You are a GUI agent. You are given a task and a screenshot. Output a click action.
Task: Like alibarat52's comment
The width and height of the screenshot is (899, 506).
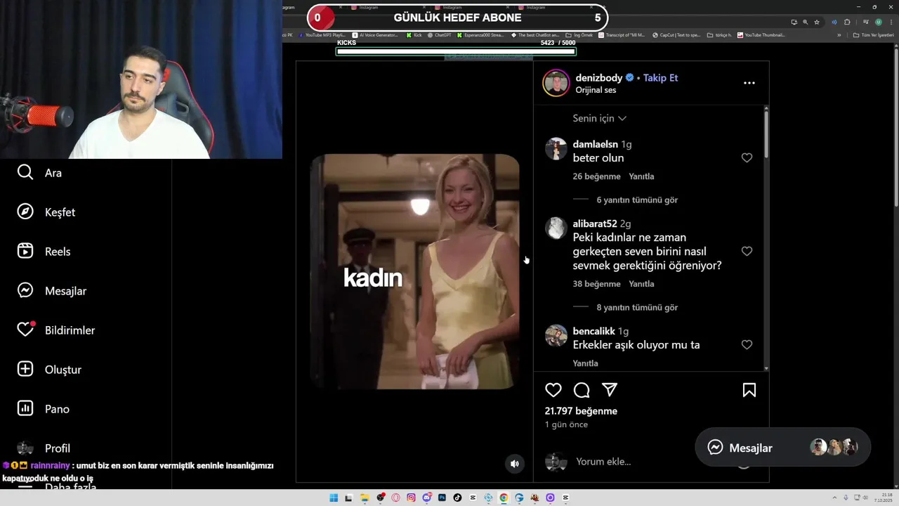coord(747,252)
